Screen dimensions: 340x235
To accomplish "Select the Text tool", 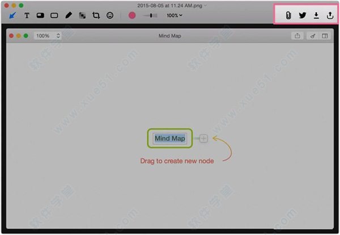I will coord(27,15).
